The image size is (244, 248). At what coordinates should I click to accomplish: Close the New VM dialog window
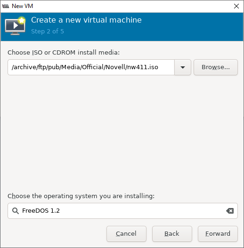click(x=236, y=6)
